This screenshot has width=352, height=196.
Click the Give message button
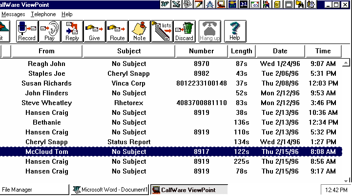click(95, 31)
